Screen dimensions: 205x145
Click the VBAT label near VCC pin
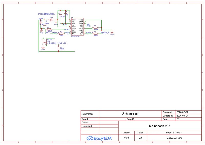pyautogui.click(x=65, y=24)
